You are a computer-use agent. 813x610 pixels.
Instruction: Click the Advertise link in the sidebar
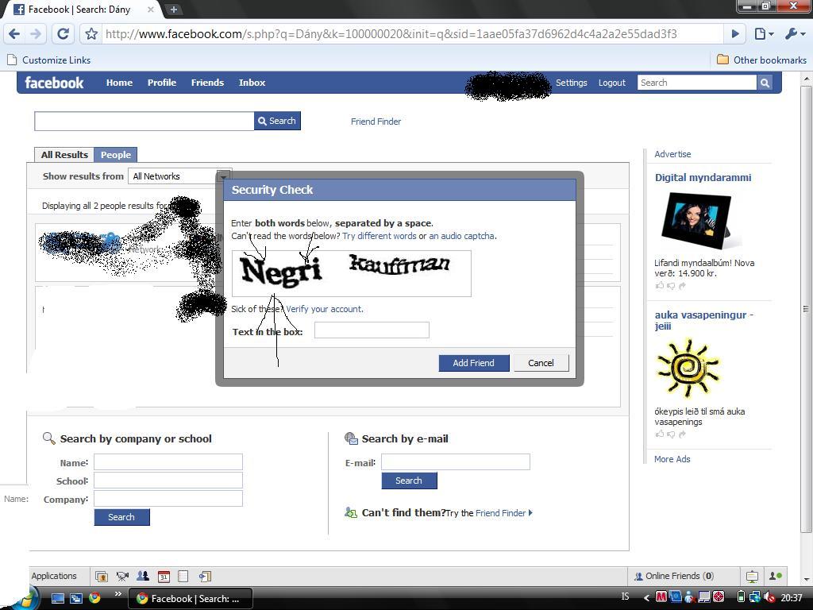click(x=672, y=154)
